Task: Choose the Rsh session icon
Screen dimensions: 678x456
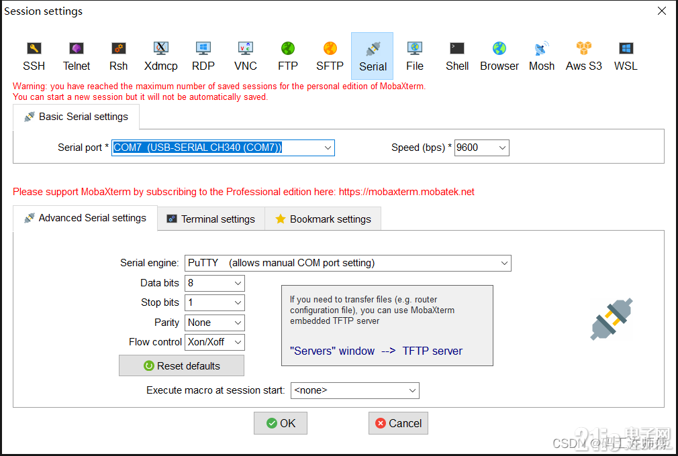Action: tap(118, 56)
